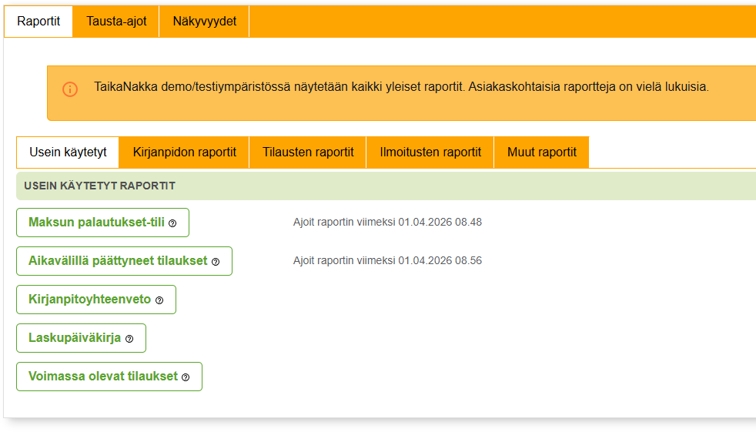This screenshot has height=432, width=756.
Task: Select the Usein käytetyt tab
Action: point(68,152)
